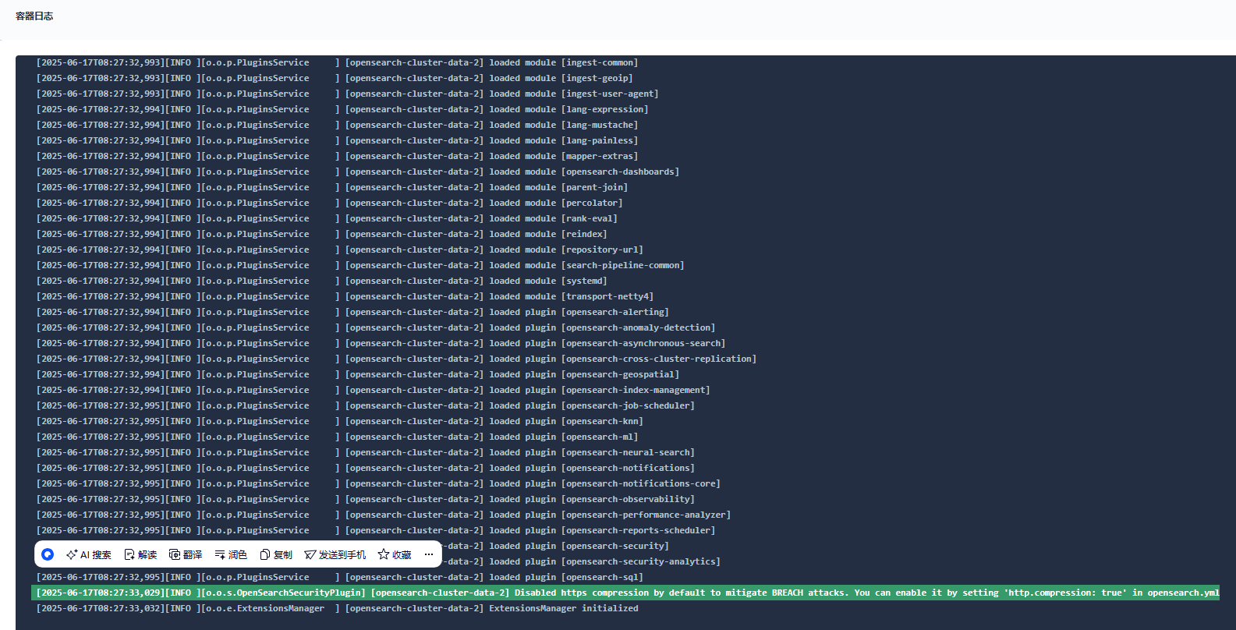Click log line loaded plugin [opensearch-anomaly-detection]

tap(376, 327)
